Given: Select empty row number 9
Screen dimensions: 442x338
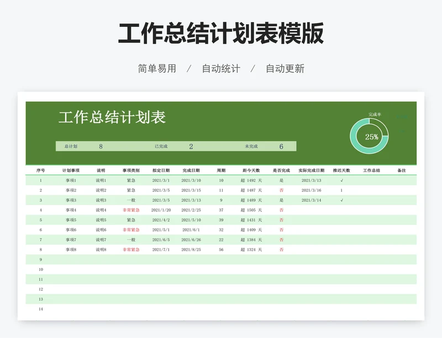Looking at the screenshot, I should 40,260.
